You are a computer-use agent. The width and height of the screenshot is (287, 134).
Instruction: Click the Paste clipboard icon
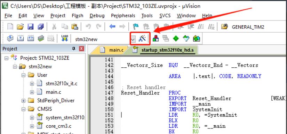click(75, 27)
